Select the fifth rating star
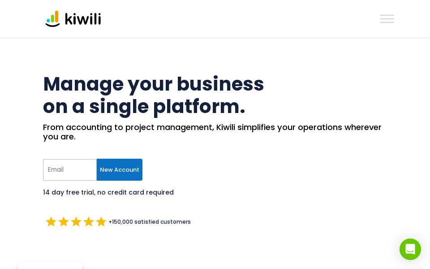The image size is (430, 269). point(101,222)
